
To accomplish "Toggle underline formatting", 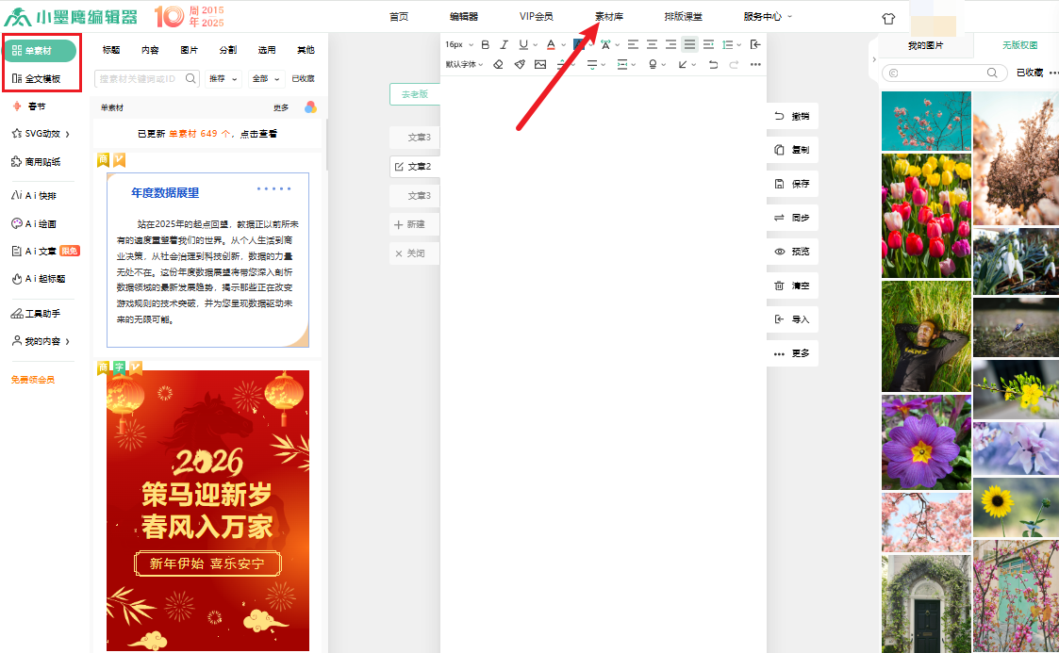I will point(524,43).
